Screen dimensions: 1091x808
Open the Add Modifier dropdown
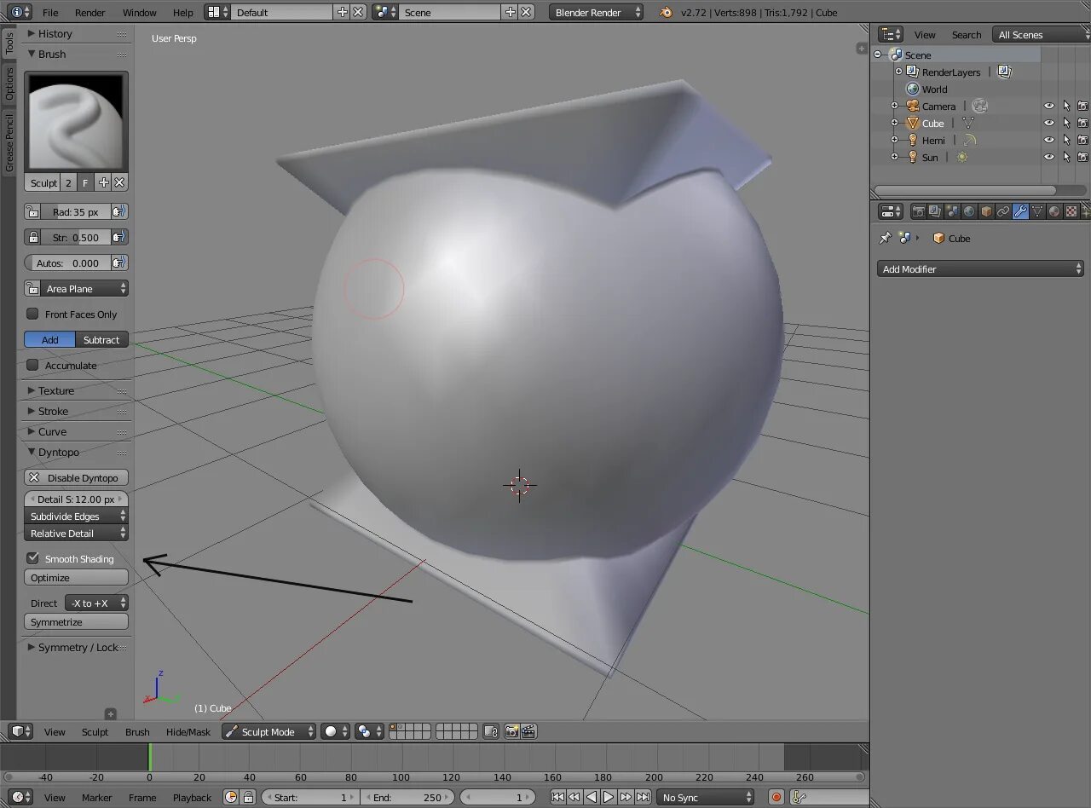[980, 268]
